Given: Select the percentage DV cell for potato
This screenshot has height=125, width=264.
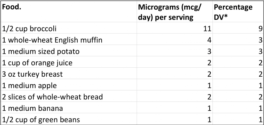Looking at the screenshot, I should pyautogui.click(x=237, y=51).
